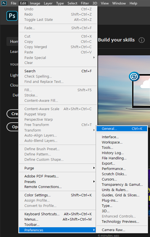Screen dimensions: 150x237
Task: Expand the Purge submenu
Action: [x=58, y=168]
